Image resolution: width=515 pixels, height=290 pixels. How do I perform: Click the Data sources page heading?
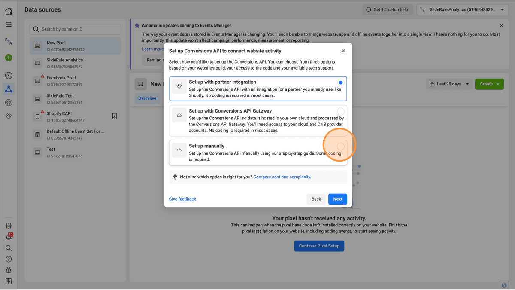pos(42,9)
